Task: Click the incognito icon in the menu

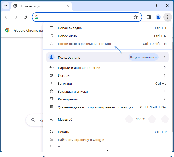Action: tap(51, 43)
